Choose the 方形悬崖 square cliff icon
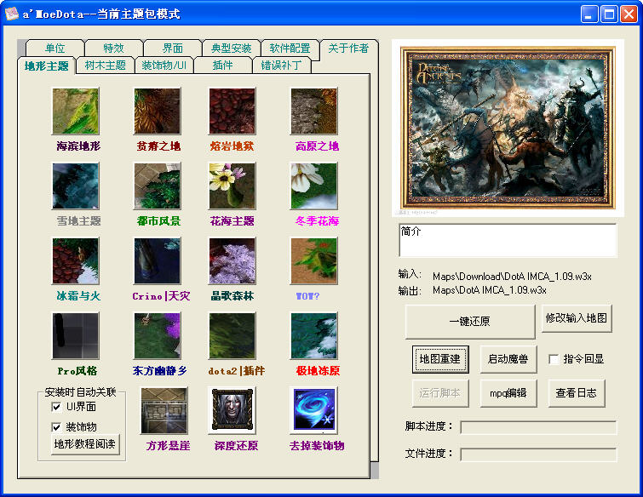Image resolution: width=643 pixels, height=497 pixels. (x=164, y=410)
